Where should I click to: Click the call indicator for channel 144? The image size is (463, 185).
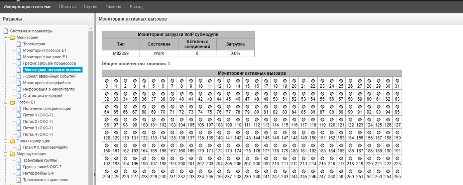(256, 132)
